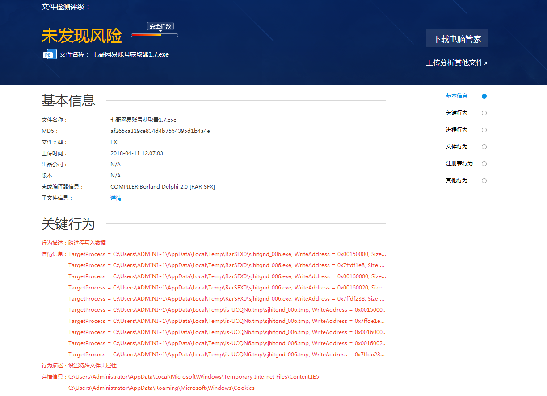Open 注册表行为 text in side navigation
The height and width of the screenshot is (396, 547).
click(459, 164)
